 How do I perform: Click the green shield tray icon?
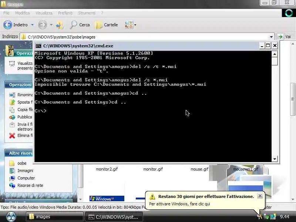click(266, 216)
